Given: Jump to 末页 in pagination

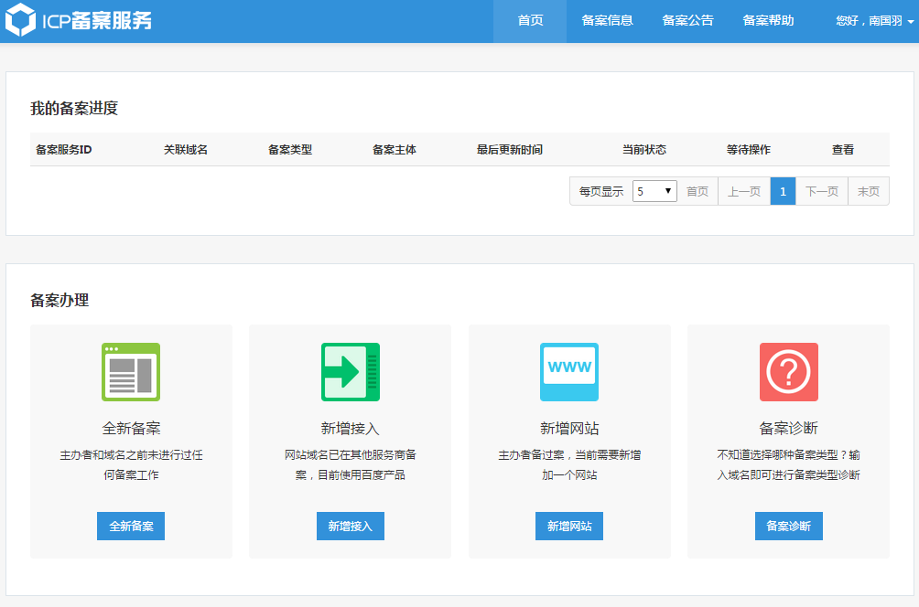Looking at the screenshot, I should coord(869,191).
